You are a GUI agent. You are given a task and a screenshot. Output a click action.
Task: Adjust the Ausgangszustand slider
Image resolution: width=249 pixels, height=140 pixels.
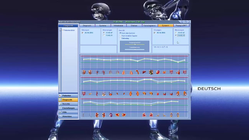pyautogui.click(x=135, y=44)
